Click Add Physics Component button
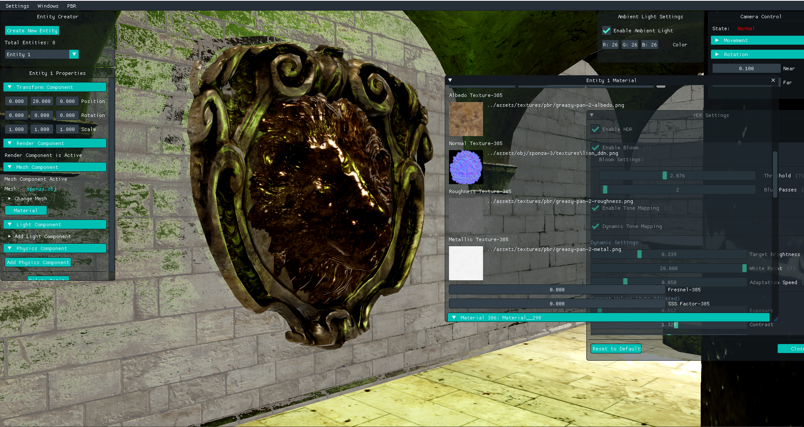Screen dimensions: 804x427 [x=38, y=262]
